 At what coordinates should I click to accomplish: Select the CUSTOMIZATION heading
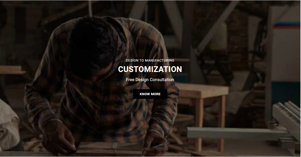[x=150, y=69]
